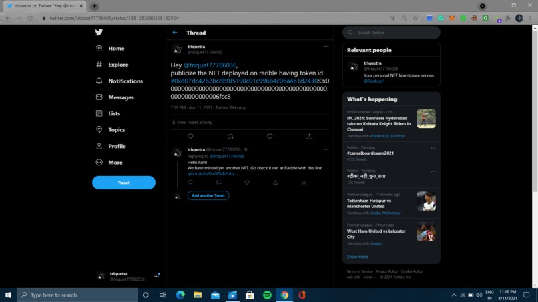The width and height of the screenshot is (538, 302).
Task: Open Chrome extensions puzzle icon
Action: click(508, 18)
